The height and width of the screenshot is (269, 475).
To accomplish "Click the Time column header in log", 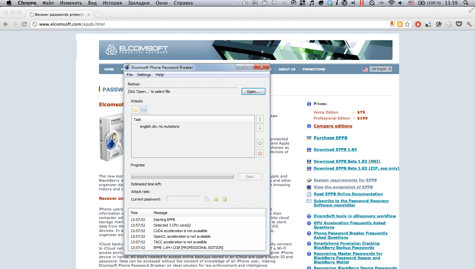I will tap(140, 213).
